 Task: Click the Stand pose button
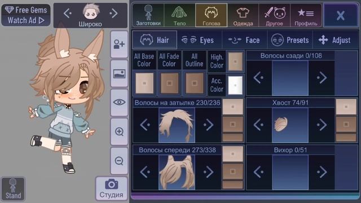pos(13,189)
